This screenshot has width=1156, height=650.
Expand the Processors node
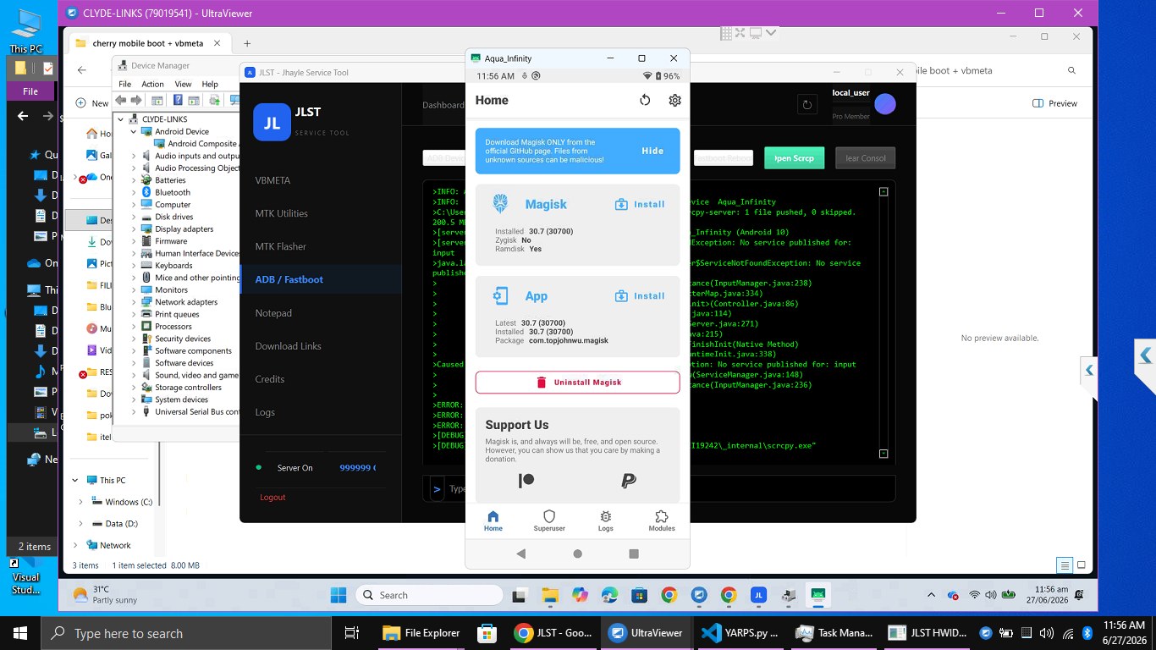[134, 327]
